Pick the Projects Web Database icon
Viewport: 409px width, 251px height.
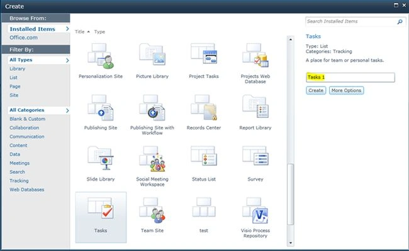255,55
